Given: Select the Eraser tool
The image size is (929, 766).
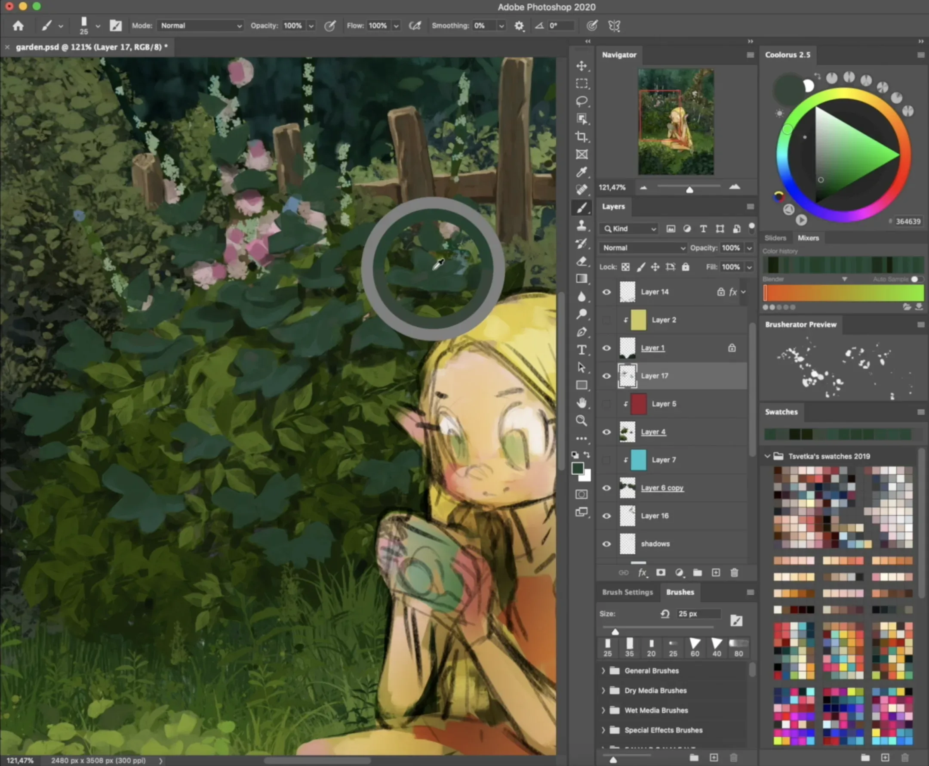Looking at the screenshot, I should tap(581, 261).
